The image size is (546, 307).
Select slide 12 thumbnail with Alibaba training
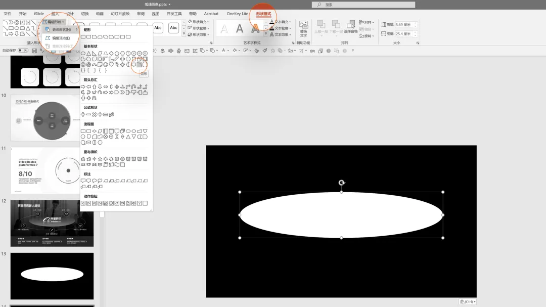pyautogui.click(x=52, y=224)
